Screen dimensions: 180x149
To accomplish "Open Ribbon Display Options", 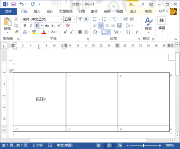I will coord(151,4).
